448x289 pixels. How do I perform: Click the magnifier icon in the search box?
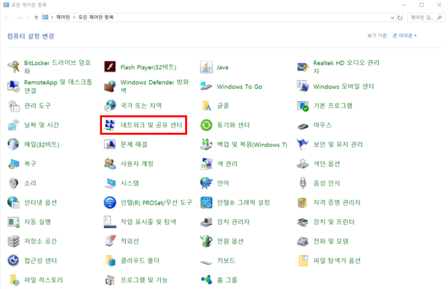[440, 18]
